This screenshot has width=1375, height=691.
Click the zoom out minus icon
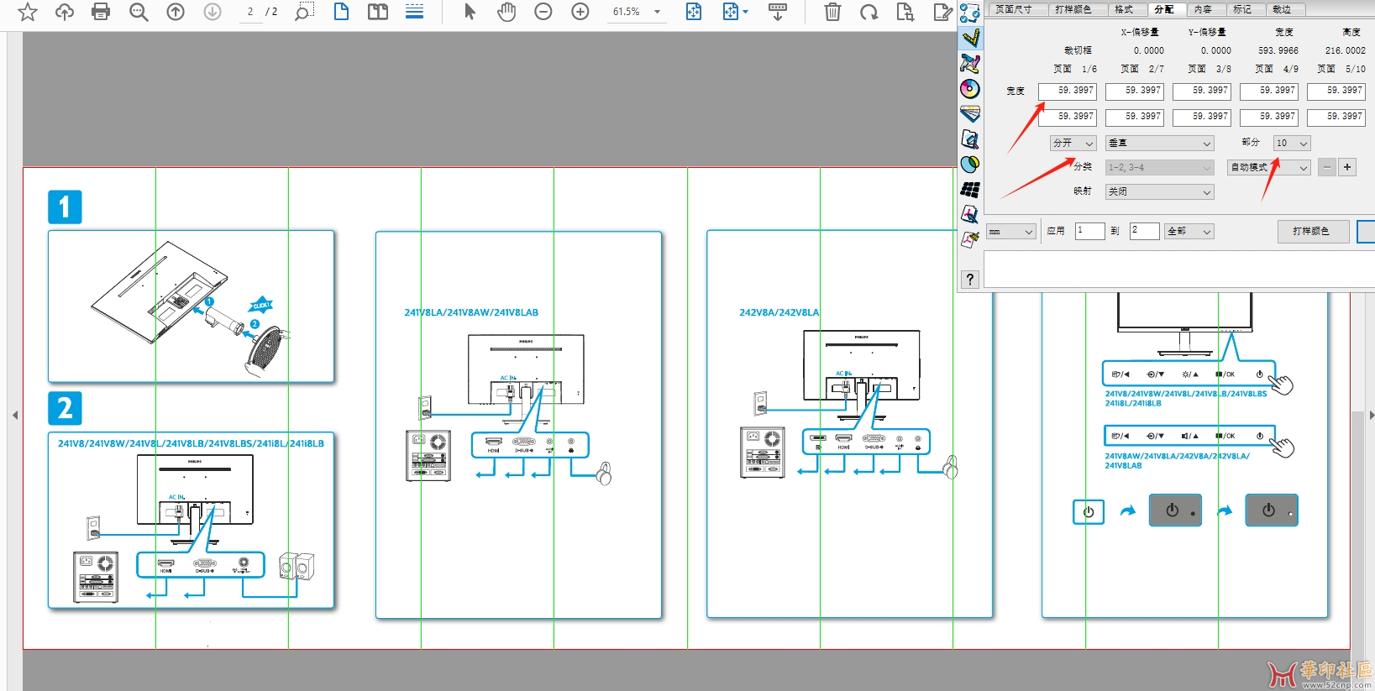click(x=543, y=12)
